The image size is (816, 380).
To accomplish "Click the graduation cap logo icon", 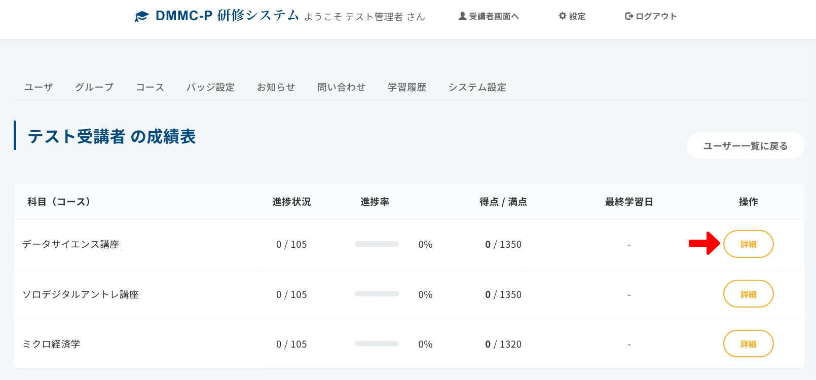I will tap(141, 17).
